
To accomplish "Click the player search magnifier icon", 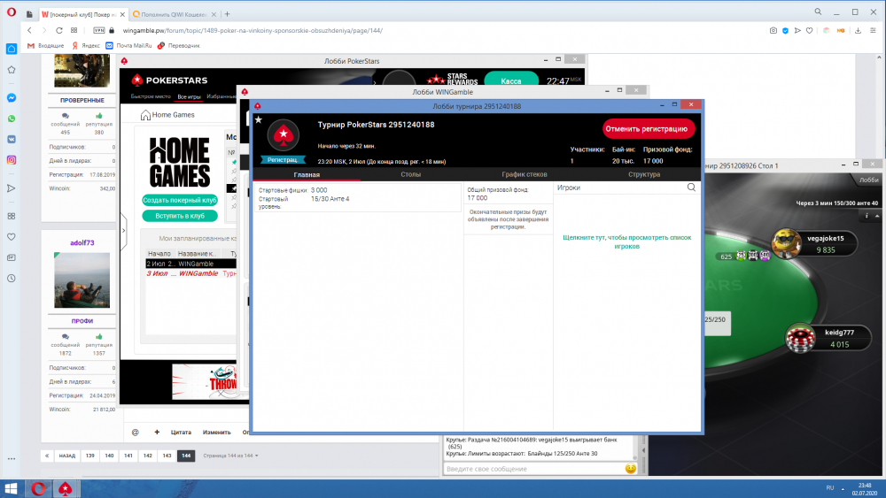I will click(692, 188).
